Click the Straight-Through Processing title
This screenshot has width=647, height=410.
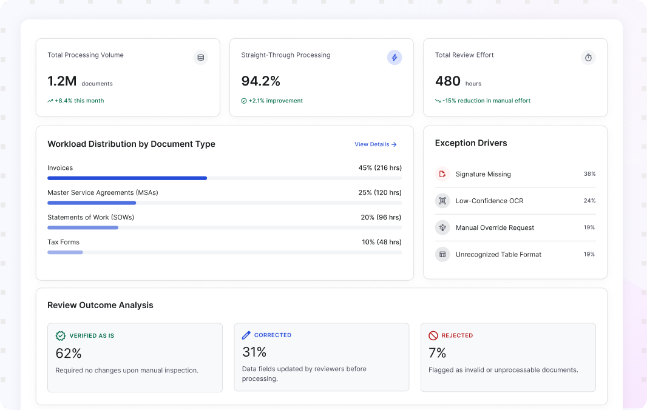(285, 55)
